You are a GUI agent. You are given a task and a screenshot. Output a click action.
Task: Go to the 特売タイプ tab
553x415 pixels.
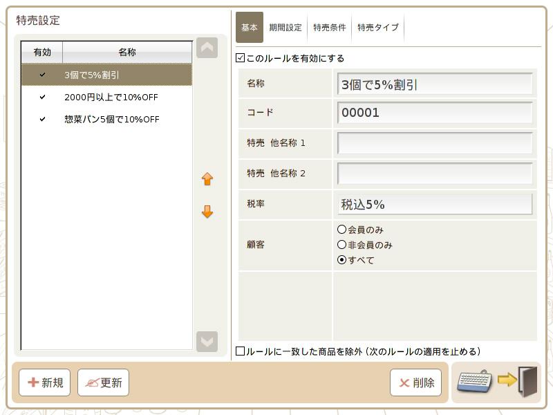click(377, 28)
